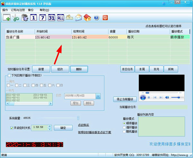The width and height of the screenshot is (193, 158).
Task: Open the 日历 date dropdown
Action: pos(98,96)
